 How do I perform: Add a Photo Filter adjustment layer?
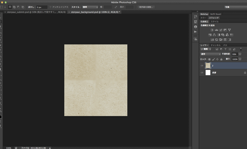click(x=223, y=35)
